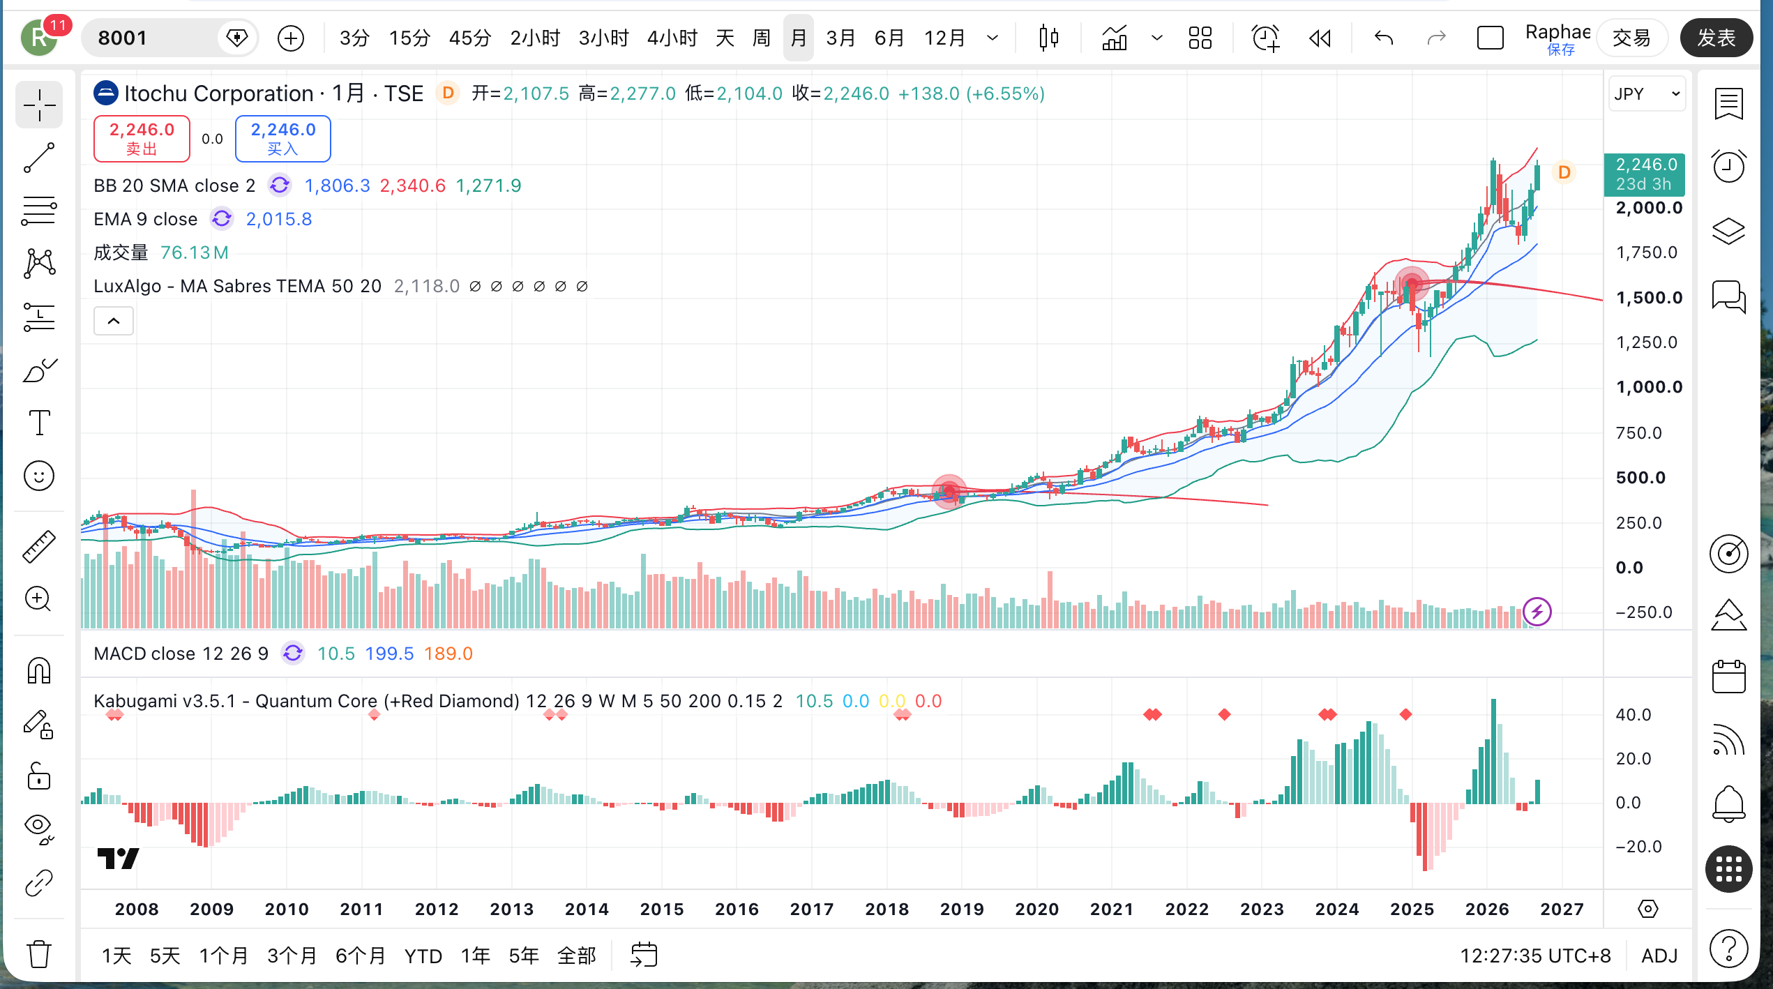Open the apps grid launcher
1773x989 pixels.
point(1729,869)
